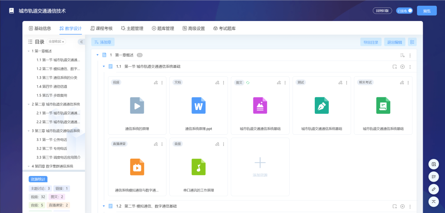Collapse 3 第三章 in the catalog tree
The image size is (445, 213).
point(29,131)
